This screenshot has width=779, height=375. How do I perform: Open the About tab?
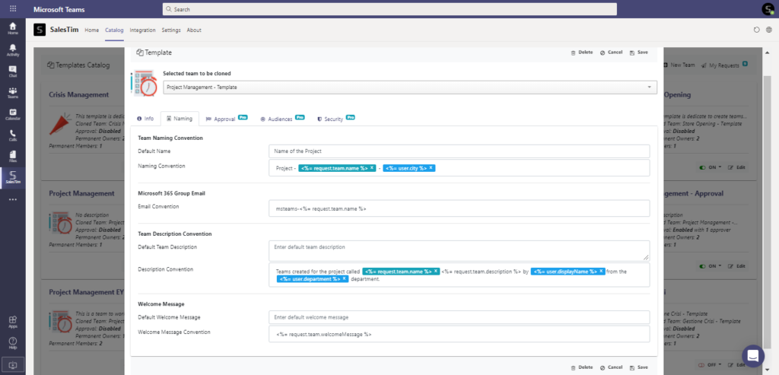pos(194,30)
